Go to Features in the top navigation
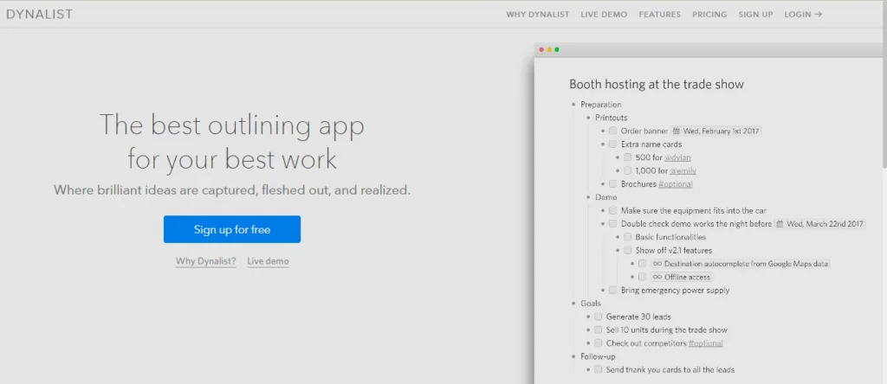The width and height of the screenshot is (887, 384). click(659, 15)
